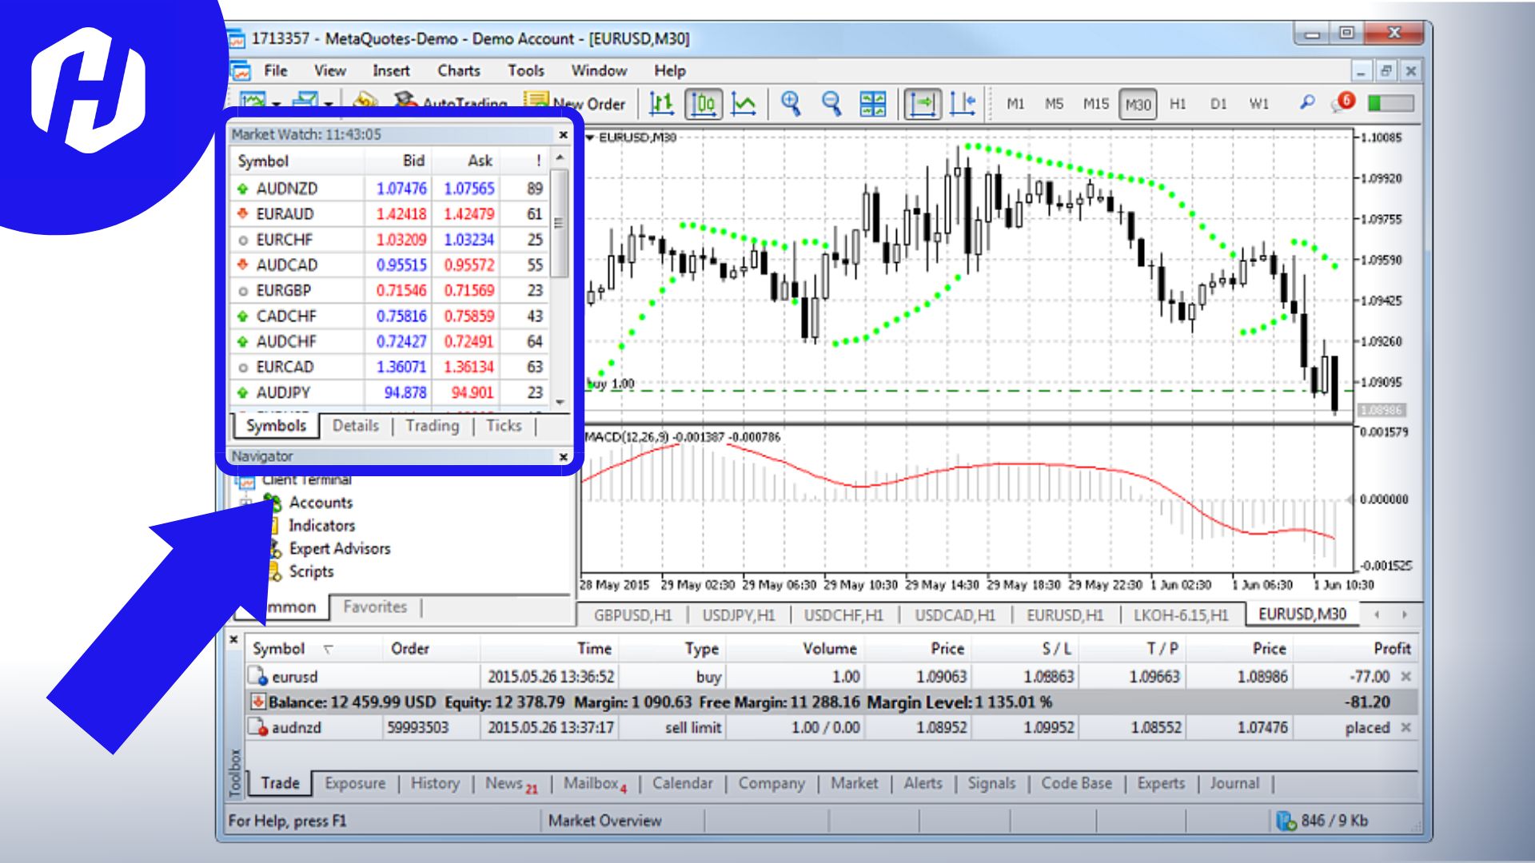Click the connection strength bar in toolbar
Viewport: 1535px width, 863px height.
point(1391,103)
